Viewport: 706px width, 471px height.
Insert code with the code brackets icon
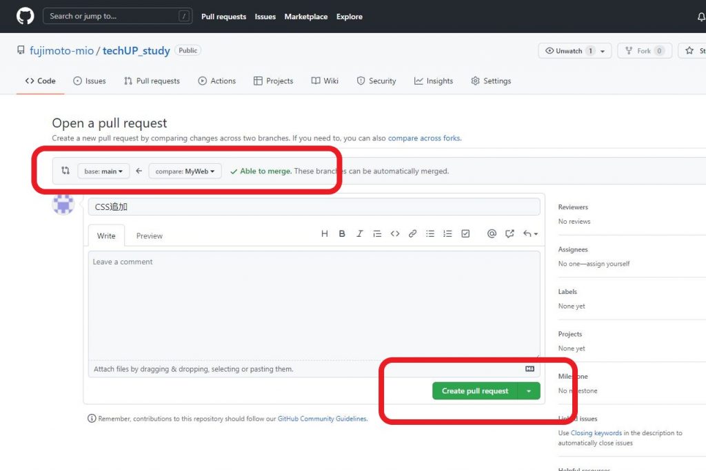tap(395, 234)
